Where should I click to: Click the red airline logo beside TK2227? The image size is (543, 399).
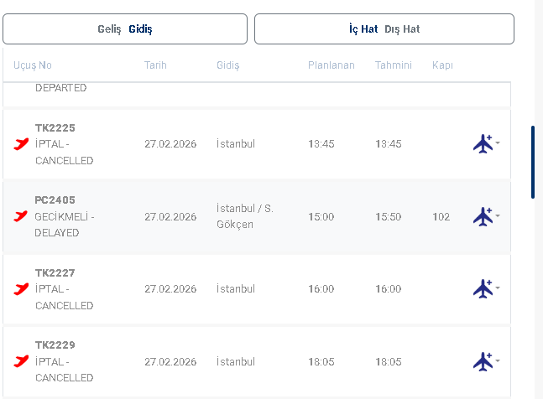(x=21, y=289)
